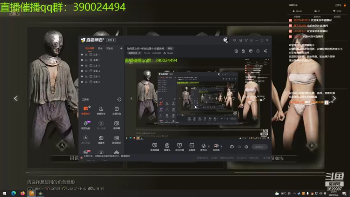
Task: Open the notification bell icon in the streaming app
Action: tap(258, 51)
